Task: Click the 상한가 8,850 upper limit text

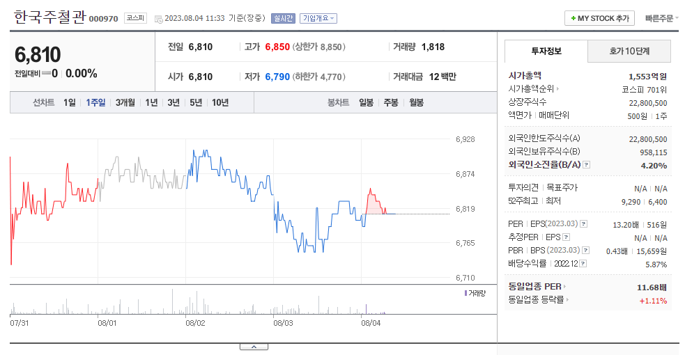Action: point(319,47)
